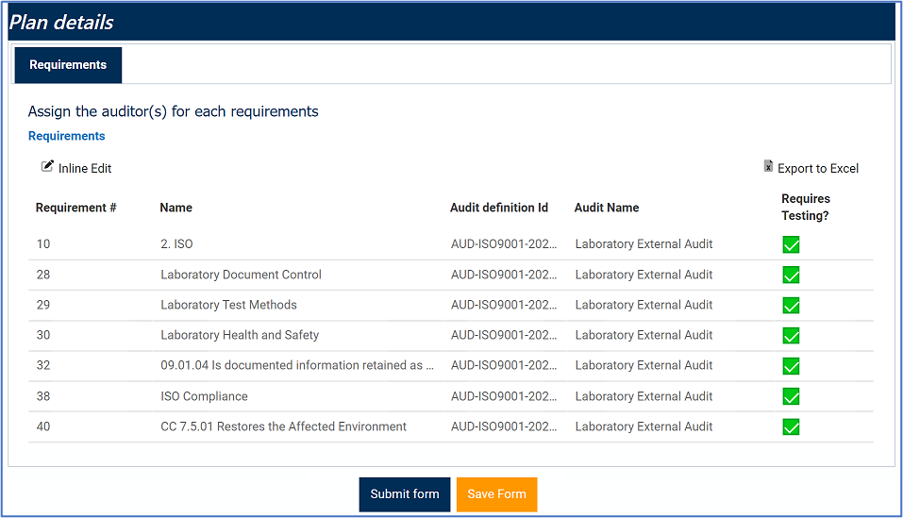This screenshot has height=518, width=903.
Task: Click the orange Save Form button
Action: point(496,494)
